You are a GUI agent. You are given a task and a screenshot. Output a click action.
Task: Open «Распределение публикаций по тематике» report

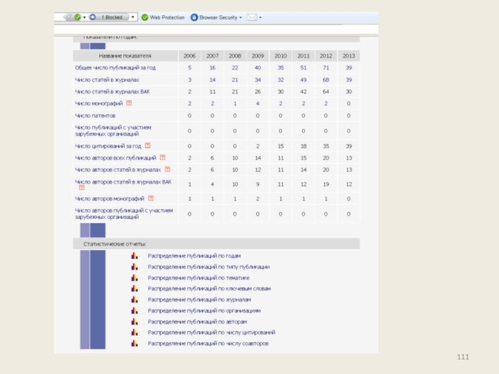pos(198,278)
